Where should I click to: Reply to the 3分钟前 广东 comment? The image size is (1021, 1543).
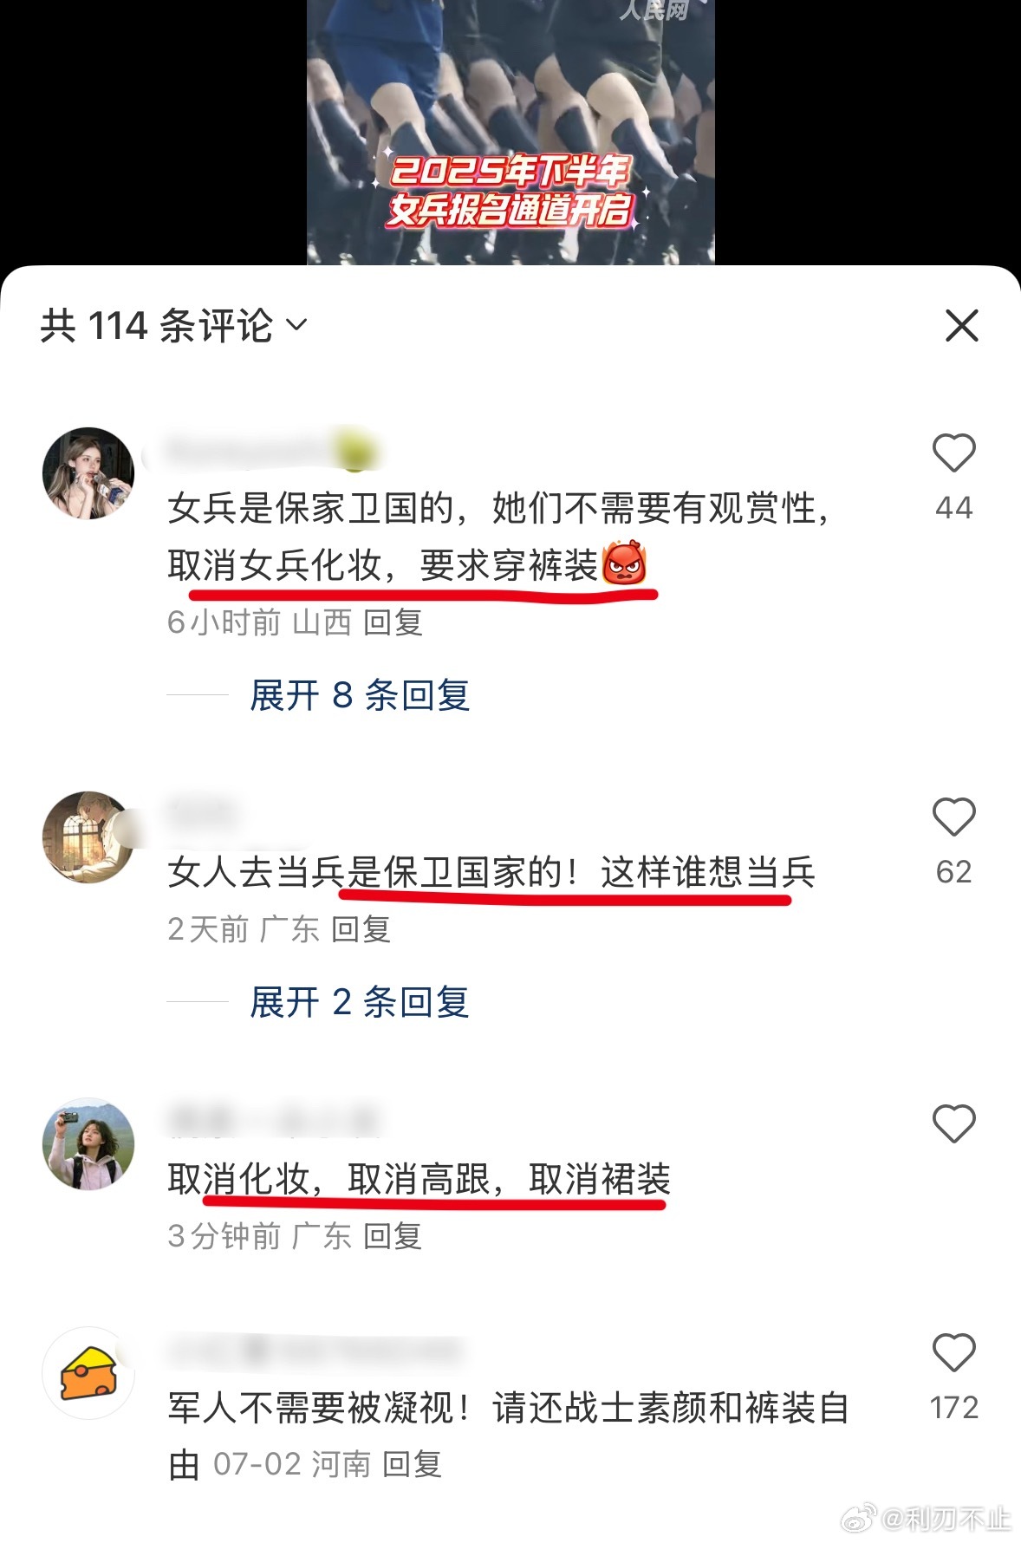click(393, 1236)
